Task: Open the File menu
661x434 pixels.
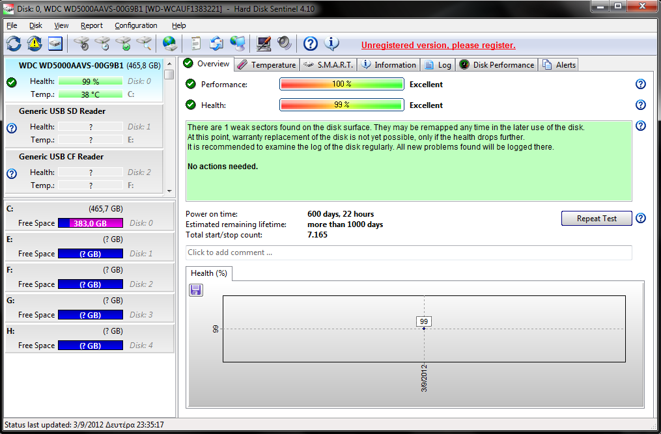Action: [12, 25]
